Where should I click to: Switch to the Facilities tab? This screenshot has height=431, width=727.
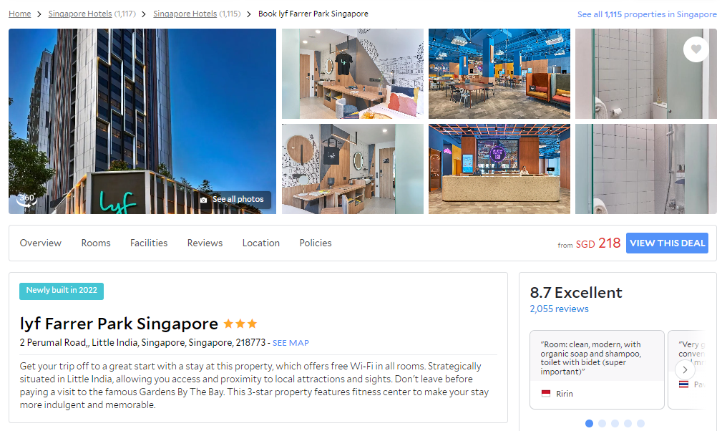[x=149, y=243]
